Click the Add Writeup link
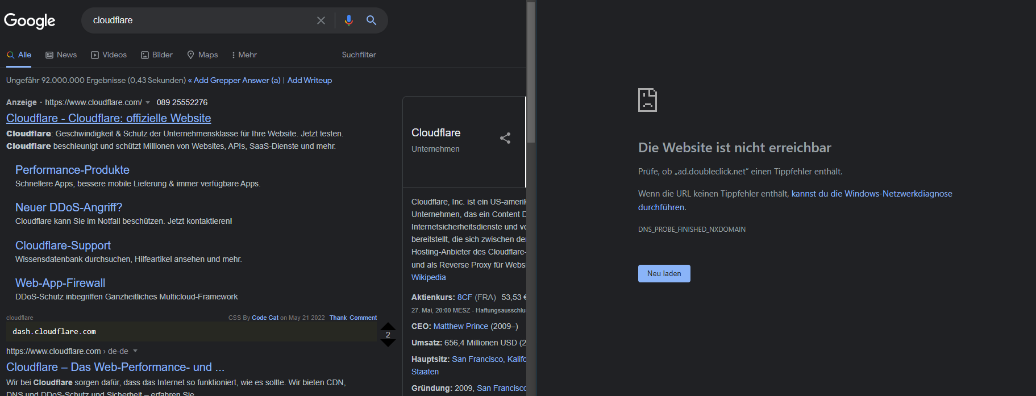This screenshot has height=396, width=1036. coord(310,80)
